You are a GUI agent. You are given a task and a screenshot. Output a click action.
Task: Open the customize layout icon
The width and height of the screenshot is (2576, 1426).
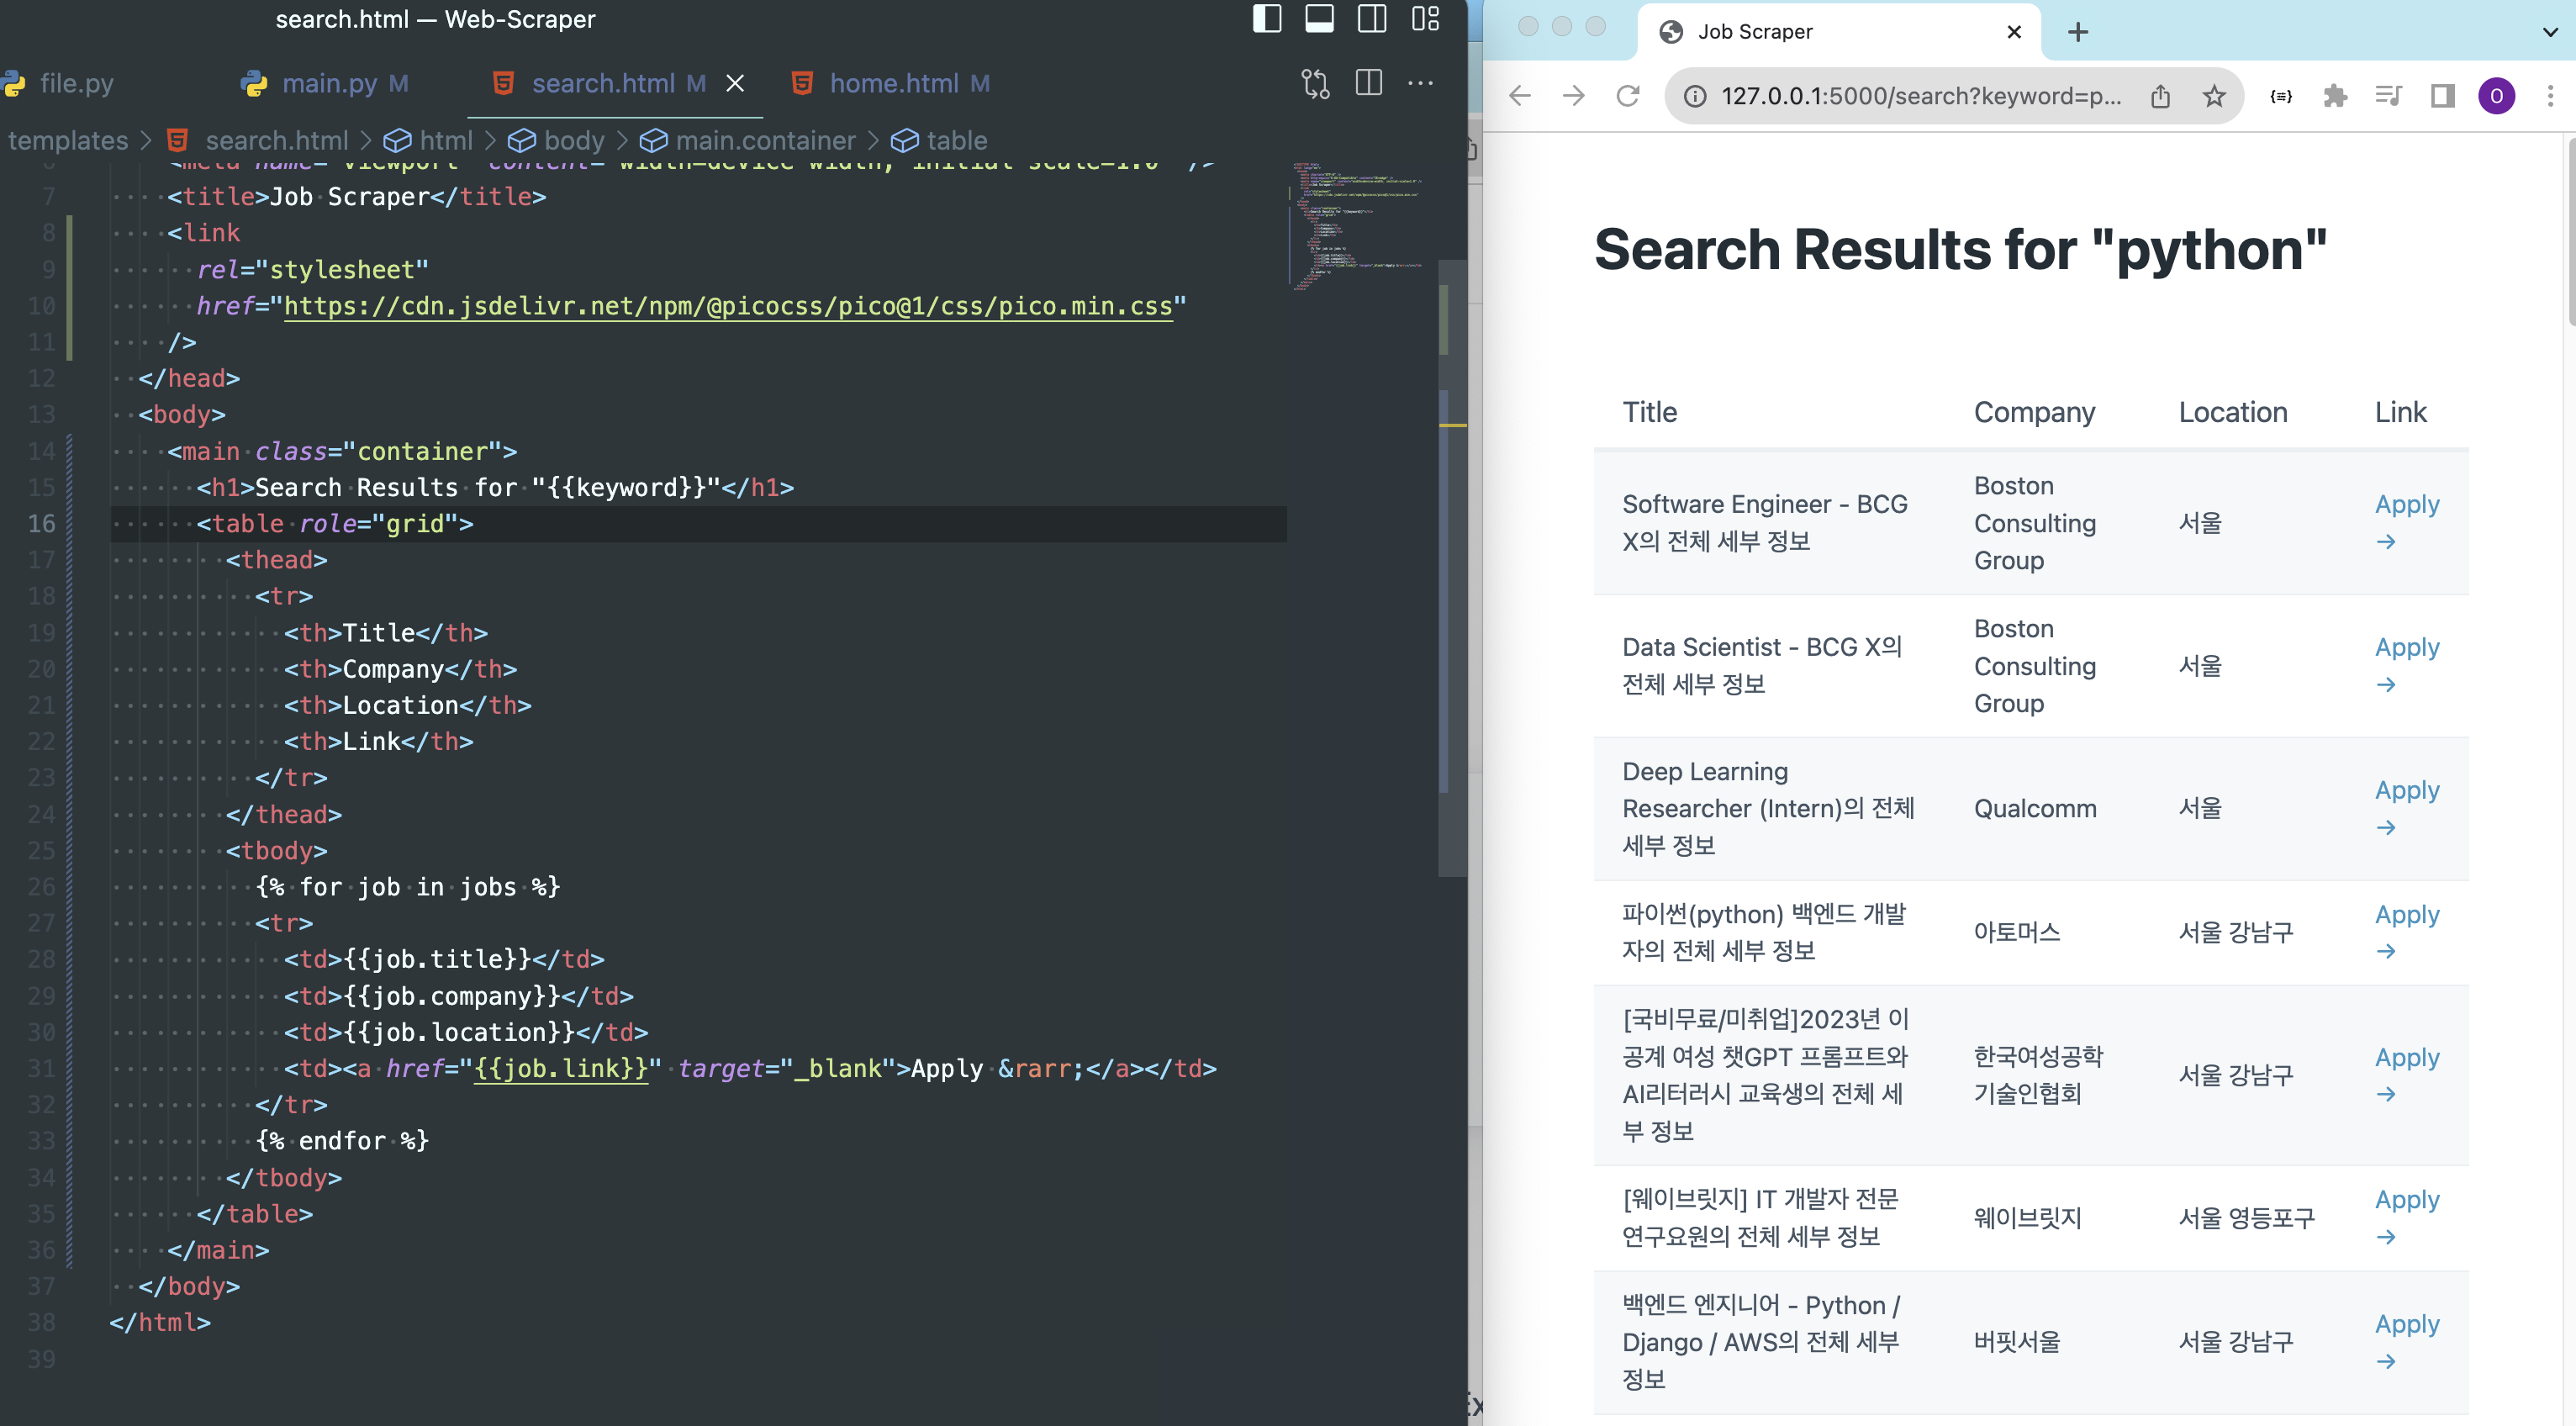1425,19
